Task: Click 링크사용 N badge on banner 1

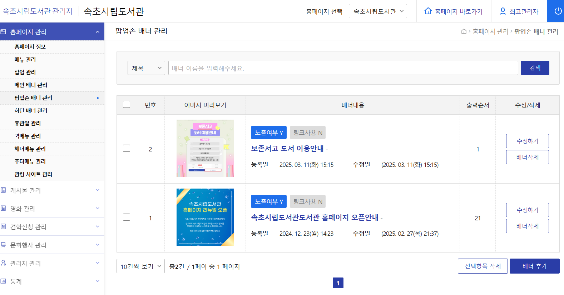Action: pyautogui.click(x=308, y=201)
